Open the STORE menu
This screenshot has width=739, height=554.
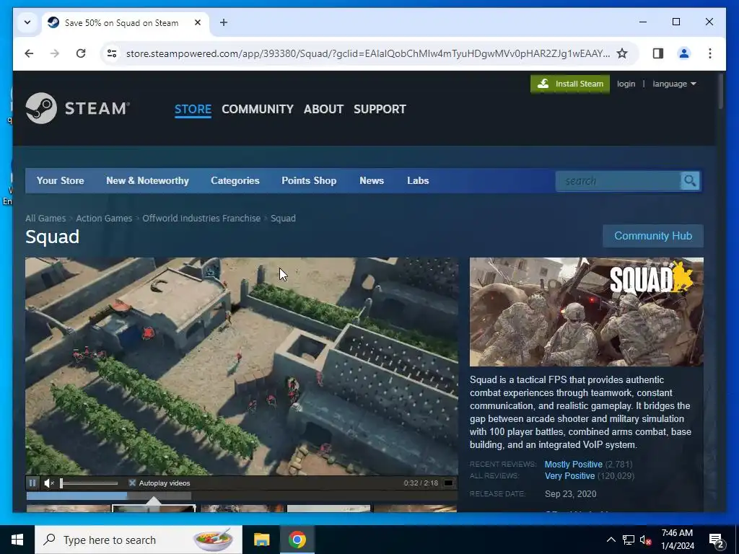click(x=193, y=109)
